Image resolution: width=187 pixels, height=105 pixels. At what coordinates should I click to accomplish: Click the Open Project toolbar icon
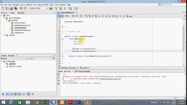(x=11, y=8)
